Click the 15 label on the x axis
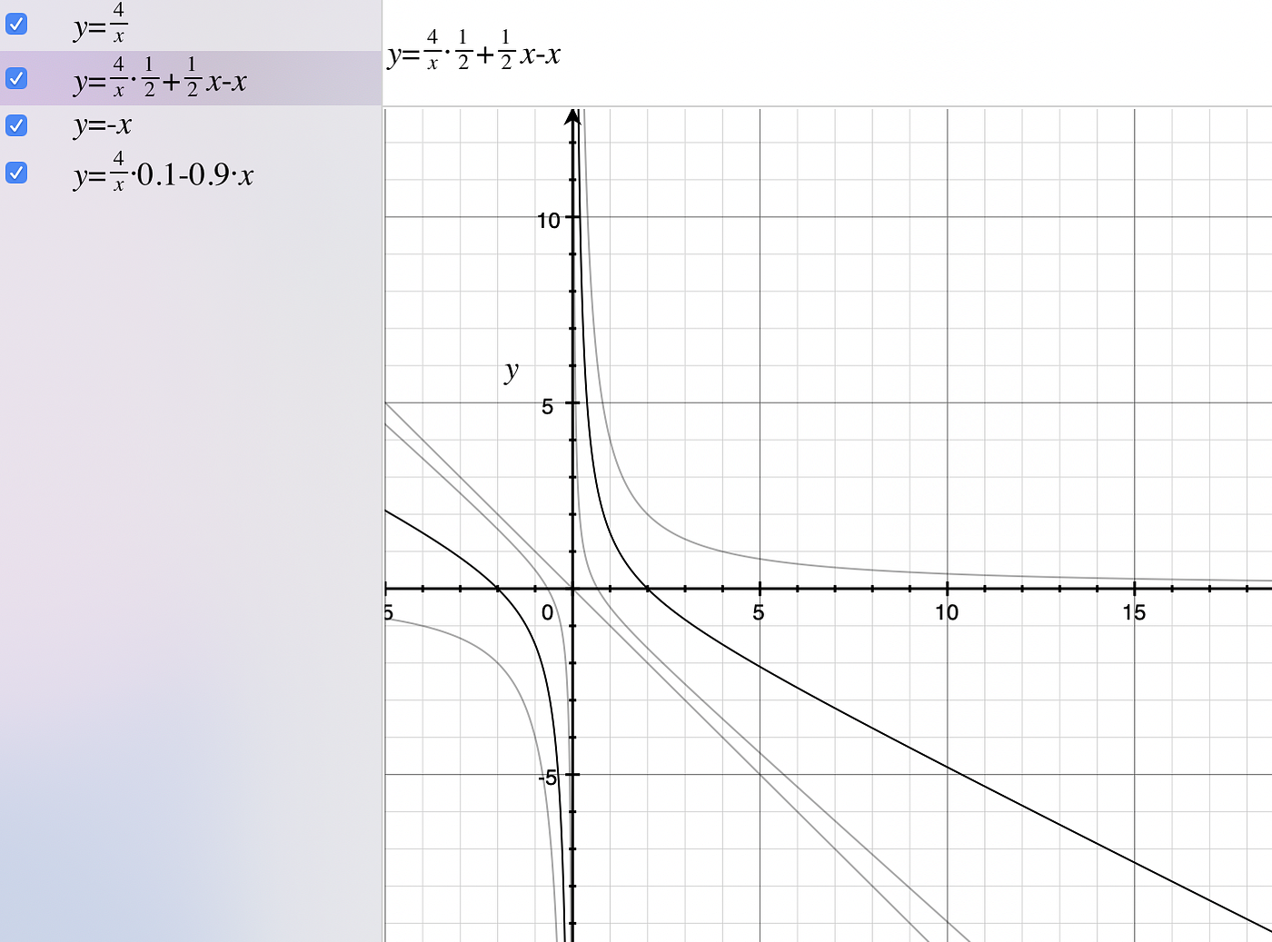 1134,613
